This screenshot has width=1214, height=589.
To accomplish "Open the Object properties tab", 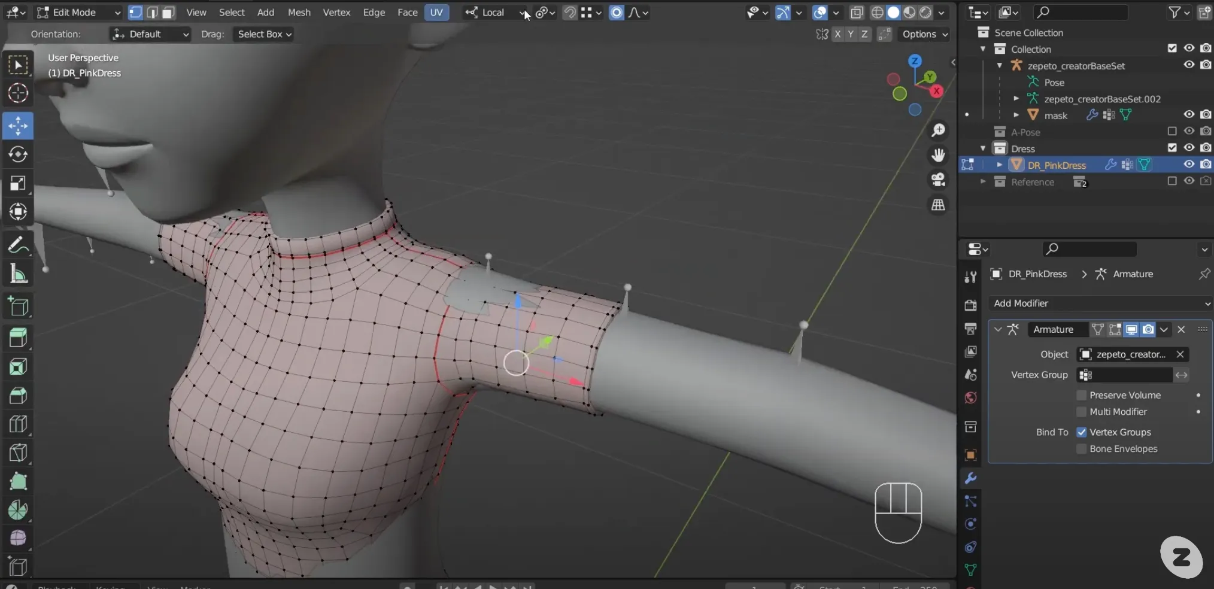I will pyautogui.click(x=970, y=455).
